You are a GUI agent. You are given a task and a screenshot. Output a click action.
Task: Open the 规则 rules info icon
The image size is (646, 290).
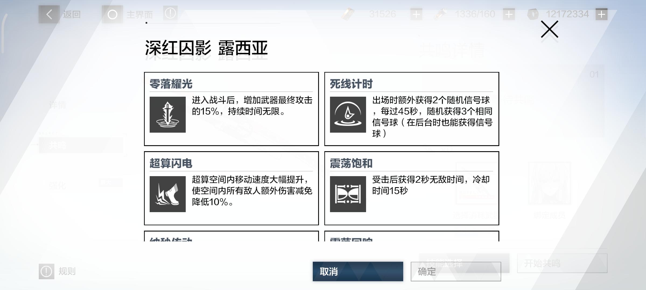[46, 271]
